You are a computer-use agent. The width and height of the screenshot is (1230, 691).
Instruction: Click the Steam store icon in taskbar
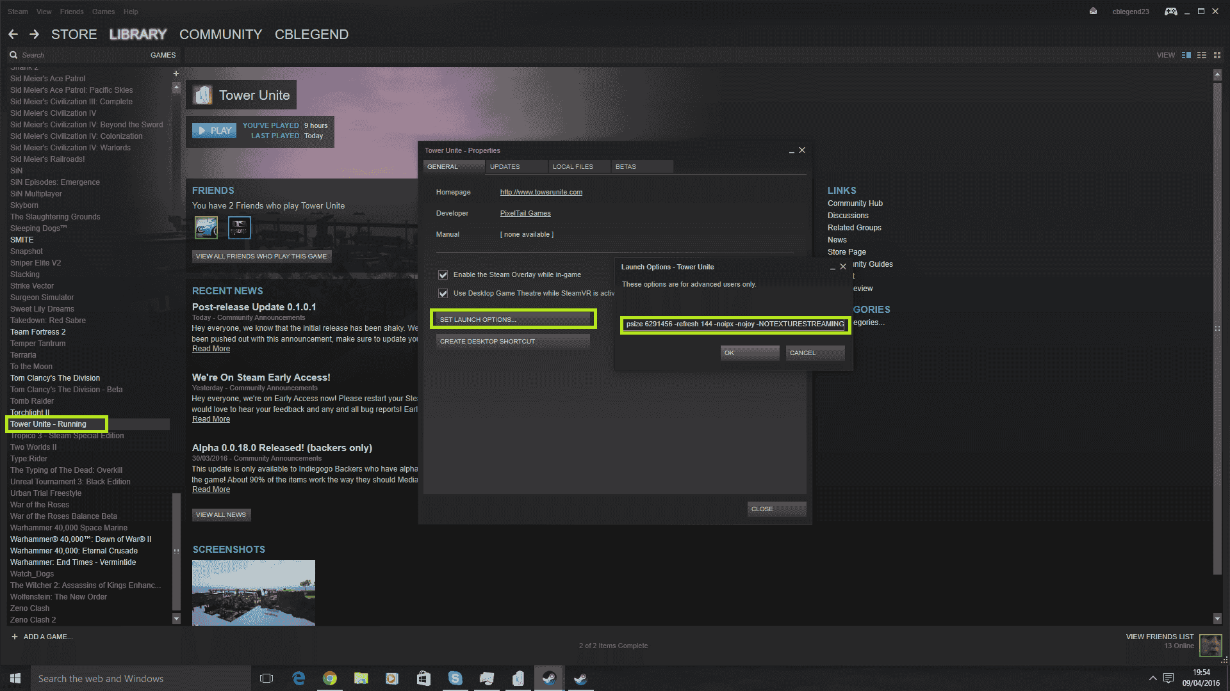(x=548, y=678)
